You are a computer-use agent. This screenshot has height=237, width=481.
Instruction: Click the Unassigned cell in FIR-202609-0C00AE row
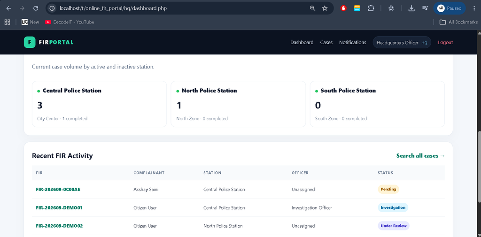pos(303,190)
